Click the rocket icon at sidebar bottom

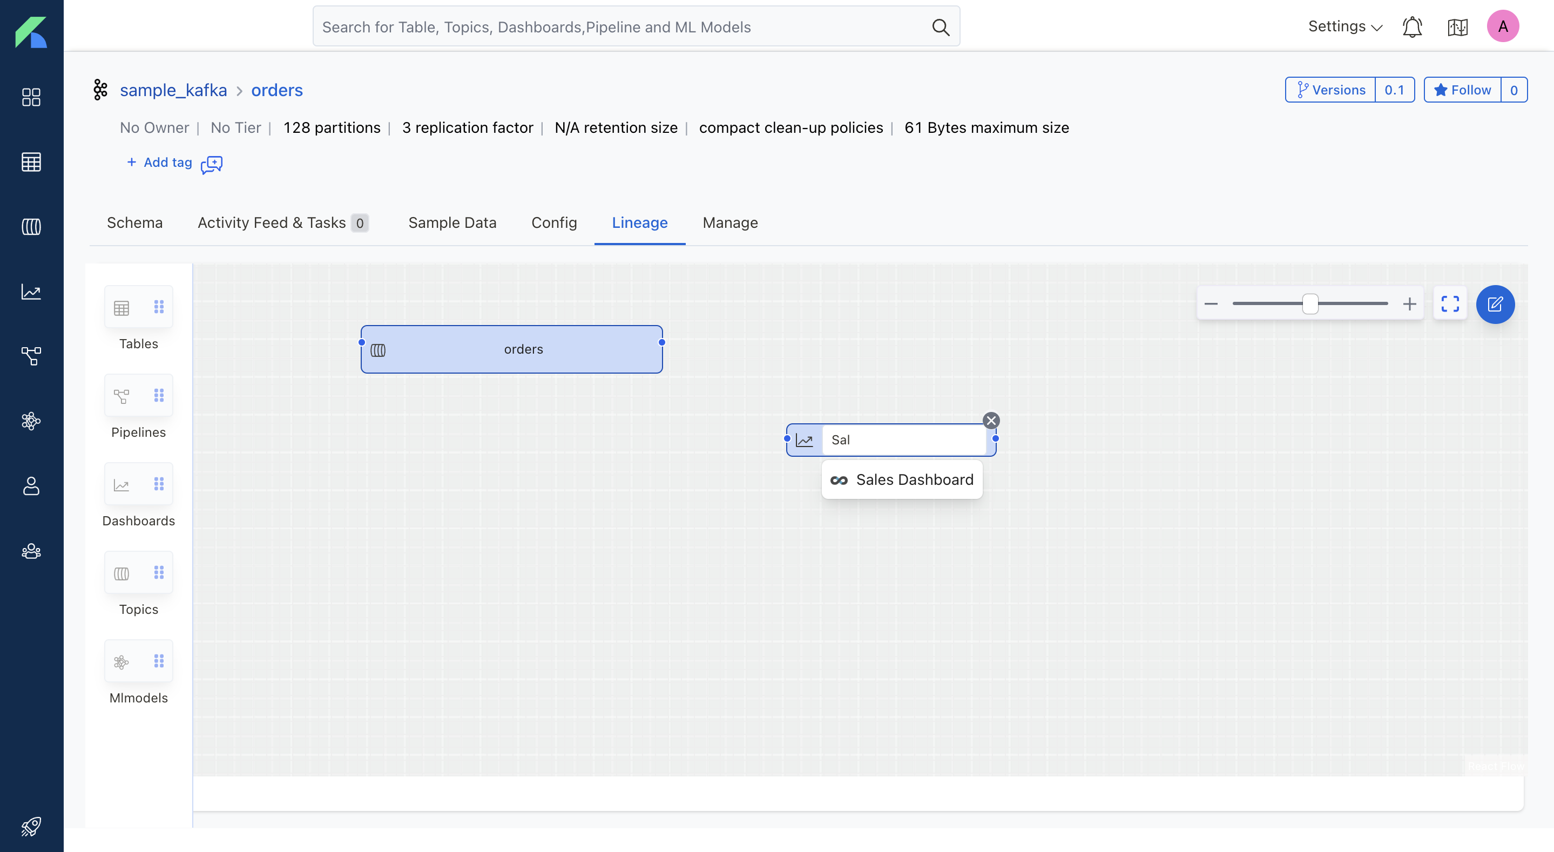point(31,826)
